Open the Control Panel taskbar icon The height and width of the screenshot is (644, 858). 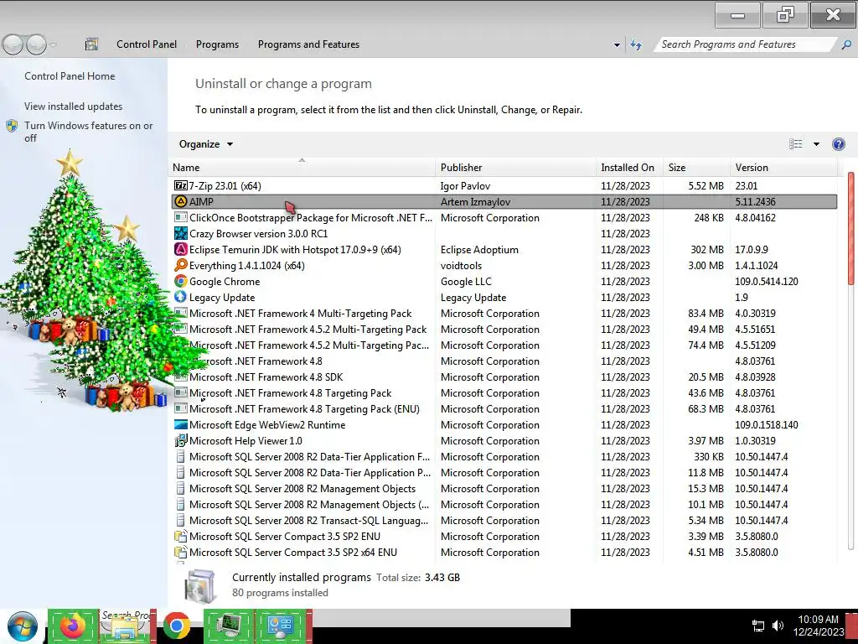[x=282, y=626]
